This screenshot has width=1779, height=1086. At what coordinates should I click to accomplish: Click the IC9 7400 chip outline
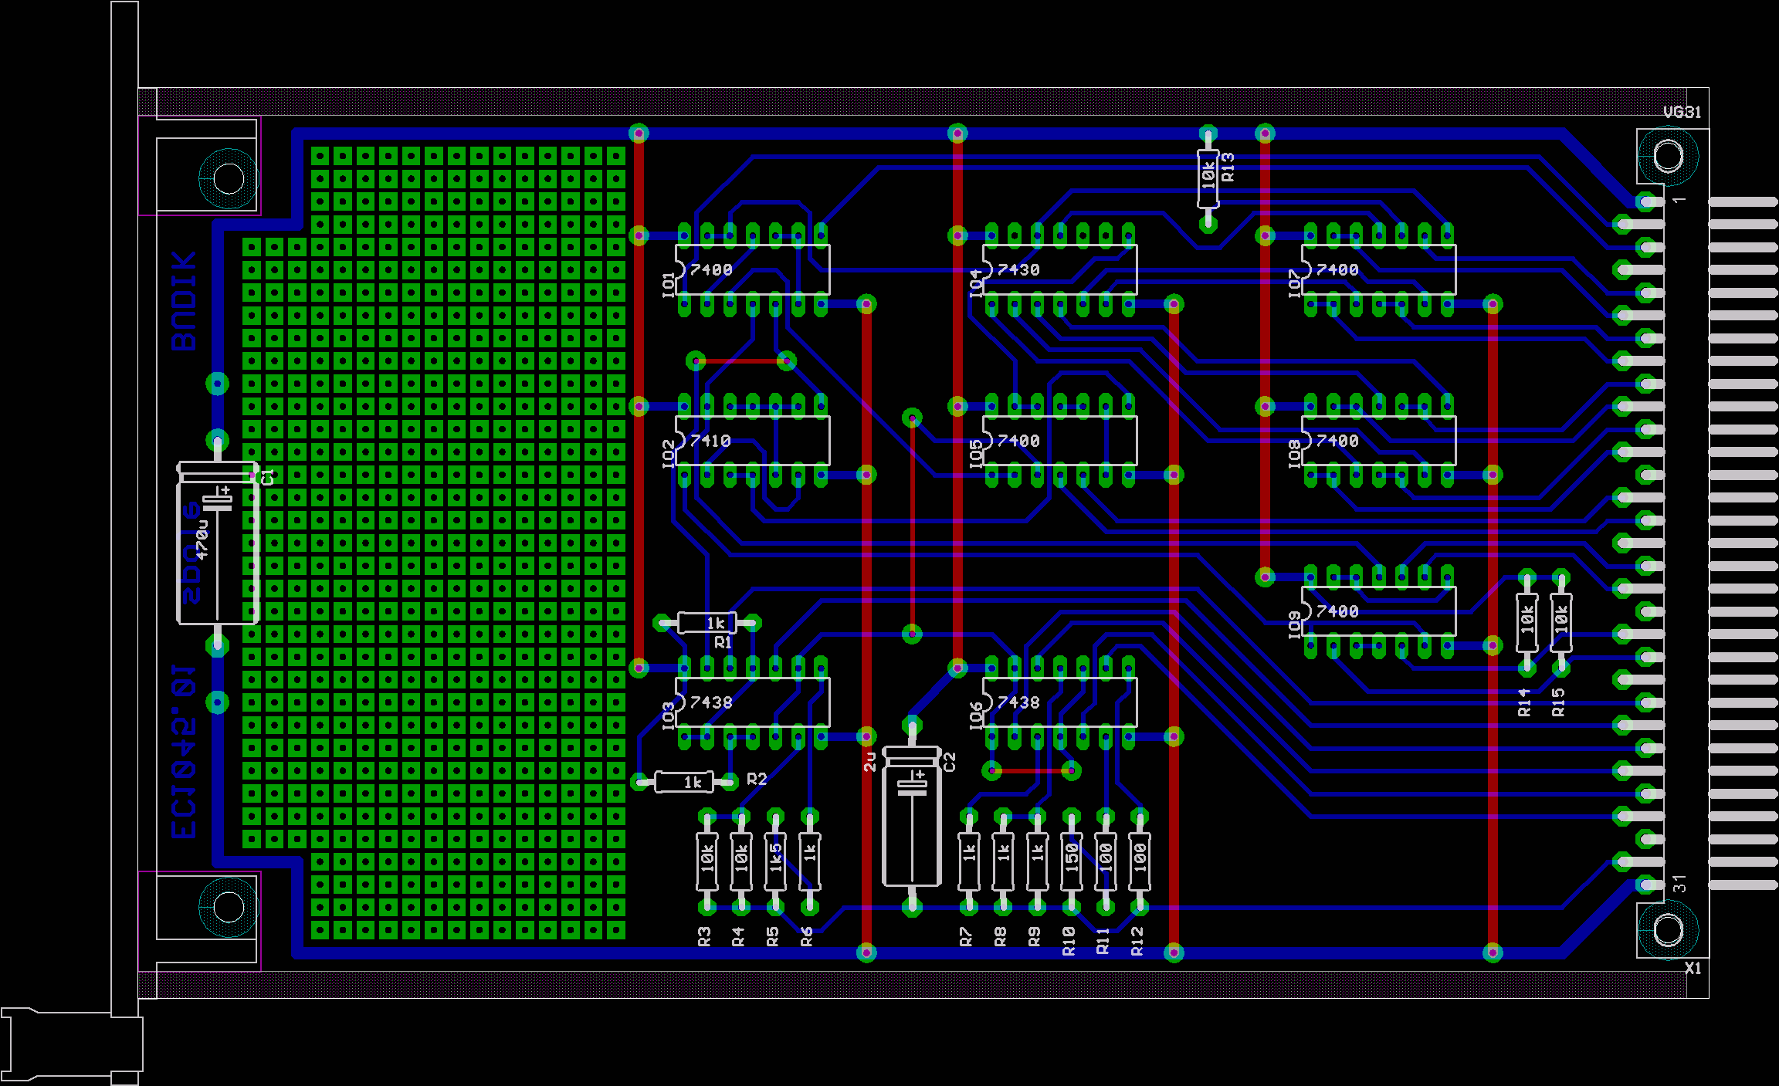point(1378,611)
